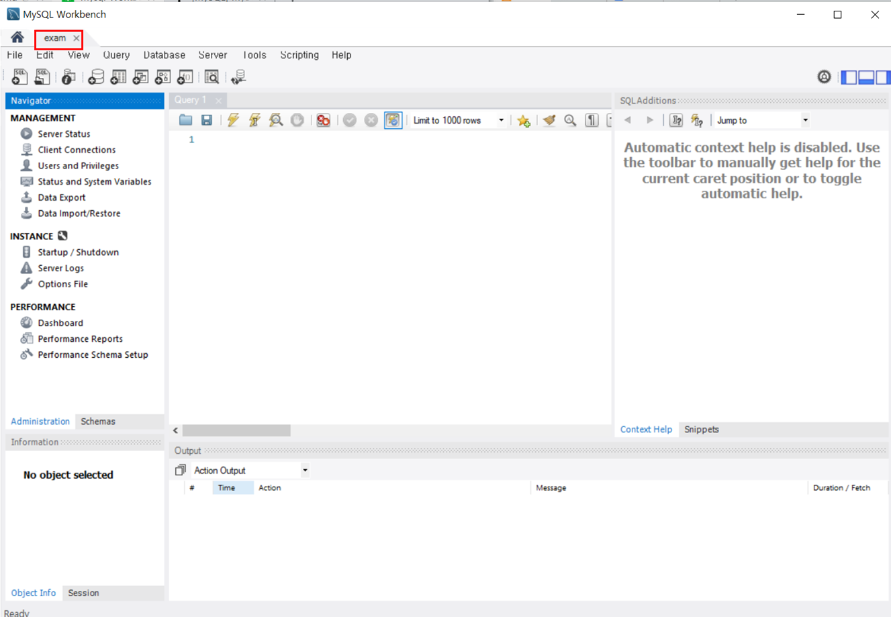The image size is (891, 617).
Task: Open the Database menu
Action: [165, 55]
